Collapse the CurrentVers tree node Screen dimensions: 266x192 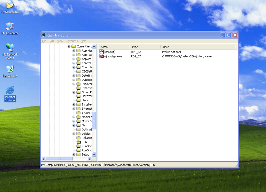click(x=69, y=46)
